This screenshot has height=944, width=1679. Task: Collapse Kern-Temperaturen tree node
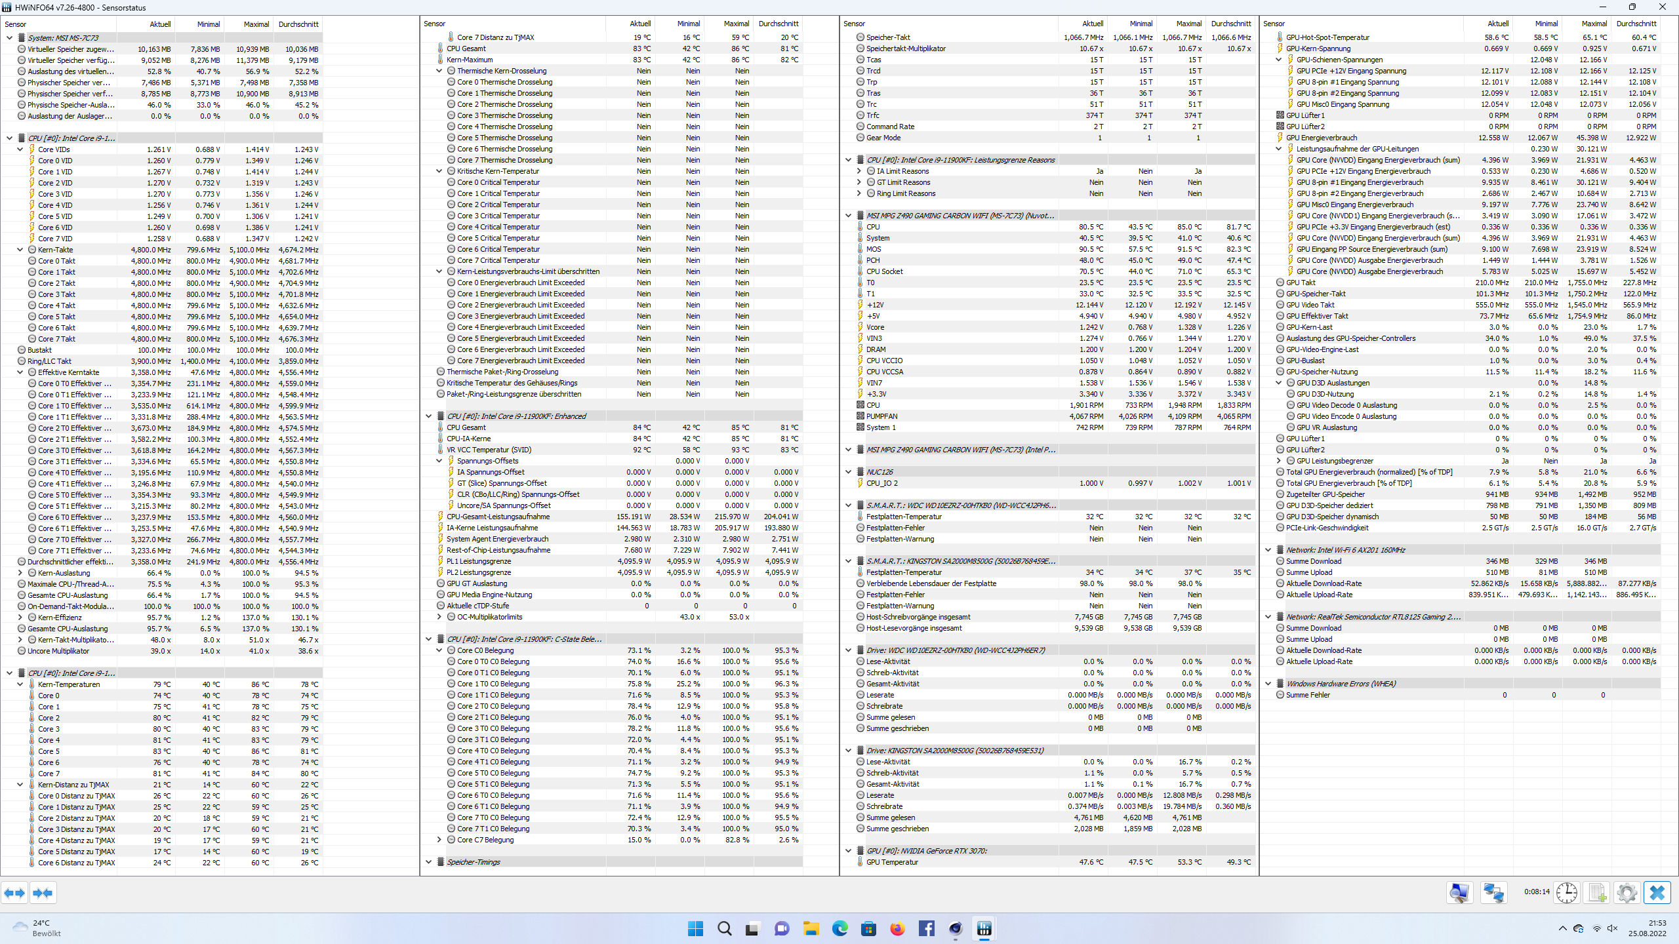coord(20,684)
